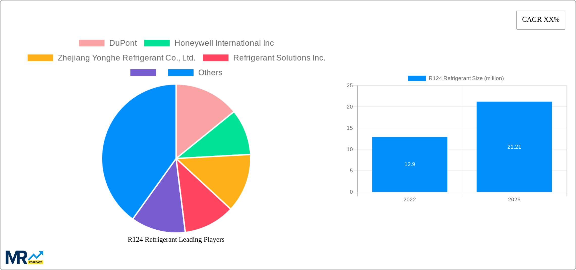Toggle DuPont series via legend label
576x270 pixels.
pos(123,43)
